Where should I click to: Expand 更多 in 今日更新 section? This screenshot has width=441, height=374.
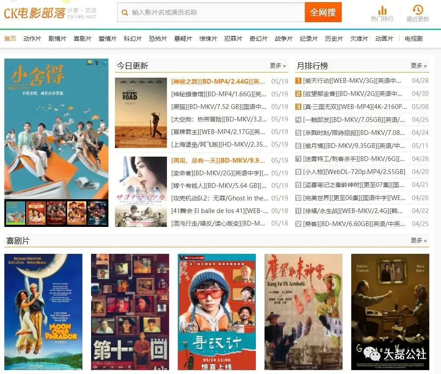point(278,66)
